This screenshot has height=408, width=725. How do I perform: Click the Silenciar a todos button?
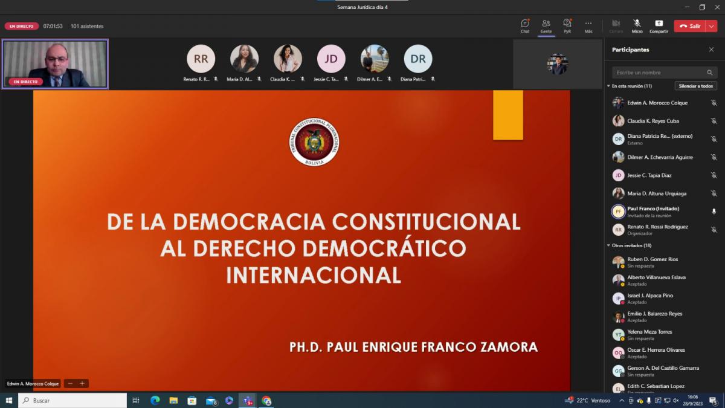tap(695, 86)
